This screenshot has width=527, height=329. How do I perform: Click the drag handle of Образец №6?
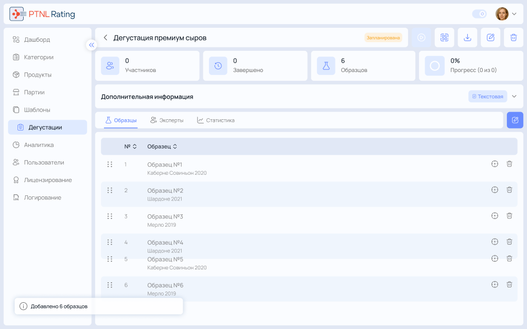pos(110,285)
